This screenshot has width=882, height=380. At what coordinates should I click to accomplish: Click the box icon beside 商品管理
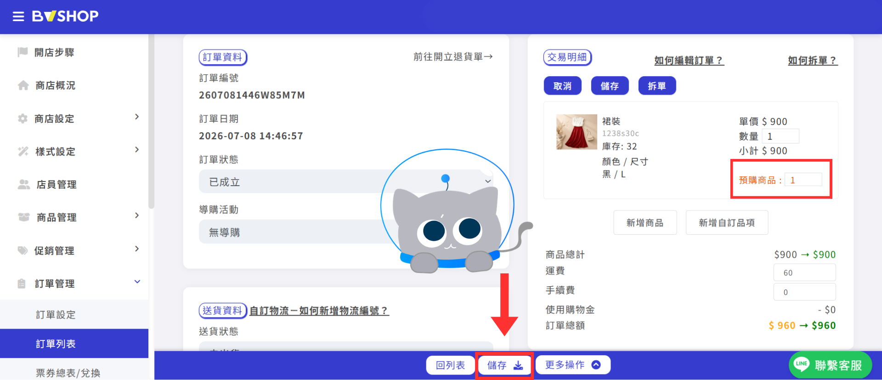point(23,217)
